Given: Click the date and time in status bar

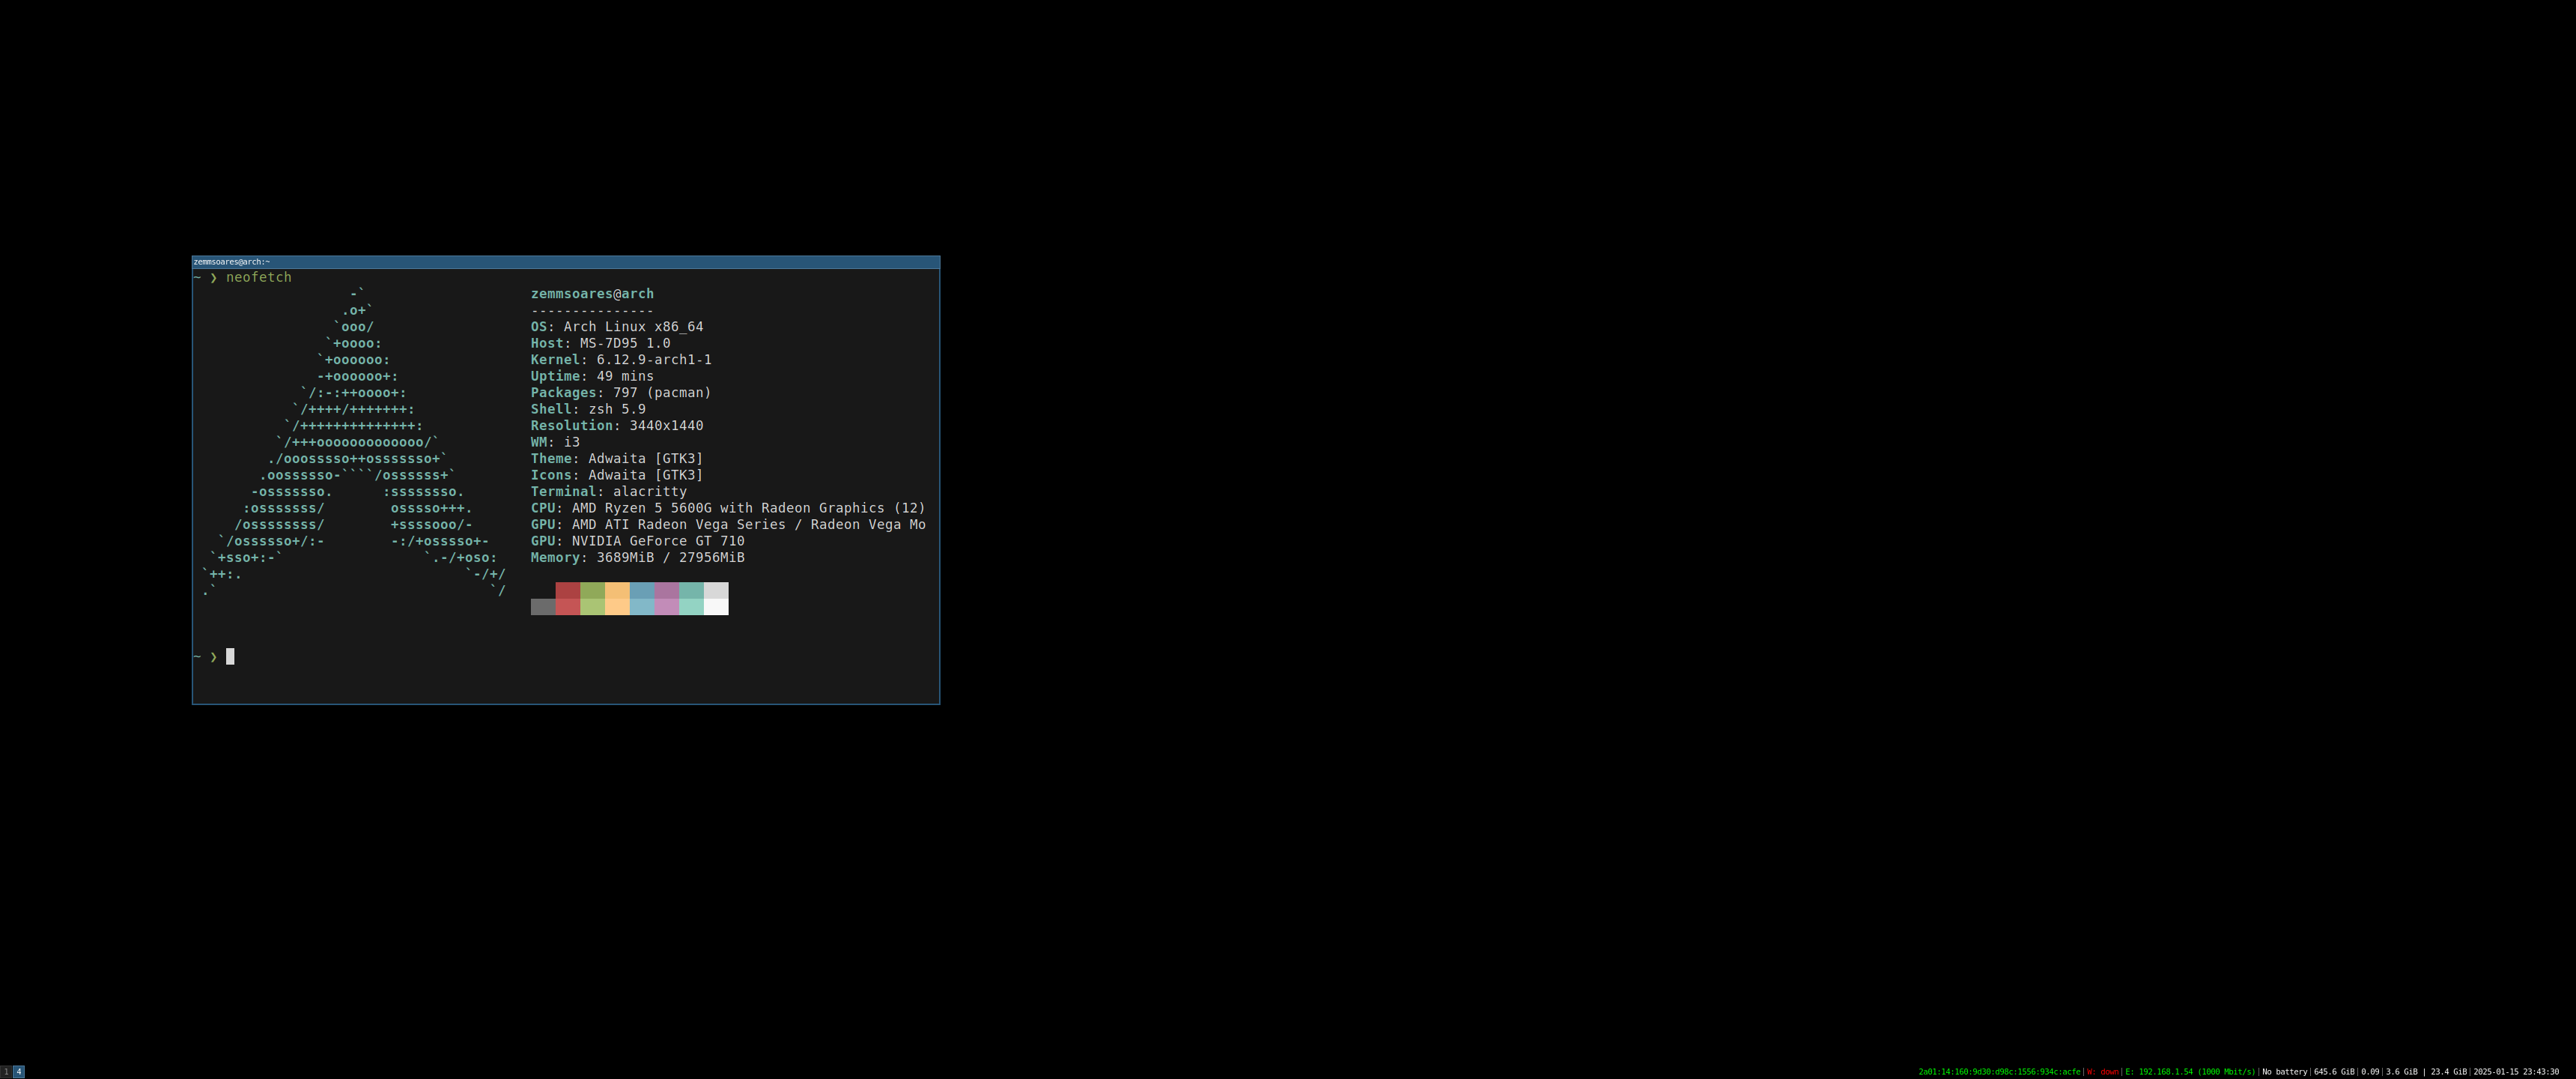Looking at the screenshot, I should click(2515, 1071).
